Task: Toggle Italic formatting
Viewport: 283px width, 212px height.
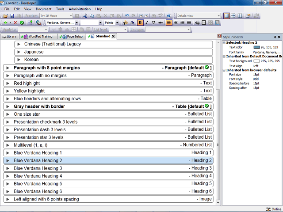Action: tap(147, 23)
